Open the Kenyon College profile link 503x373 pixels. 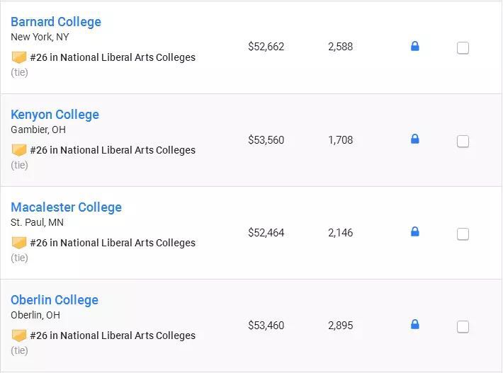(55, 115)
